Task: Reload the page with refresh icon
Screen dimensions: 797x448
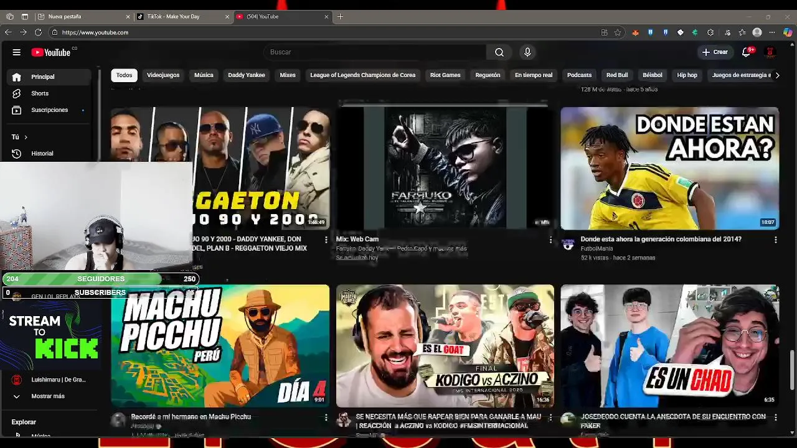Action: coord(38,32)
